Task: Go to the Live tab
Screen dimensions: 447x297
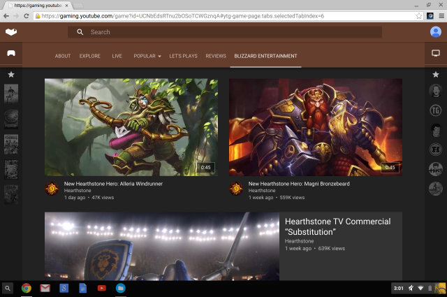Action: 117,56
